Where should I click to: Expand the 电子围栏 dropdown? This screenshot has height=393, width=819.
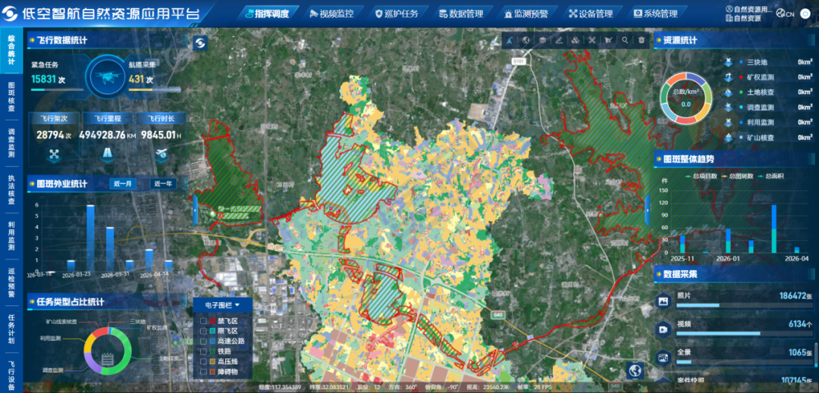click(221, 305)
